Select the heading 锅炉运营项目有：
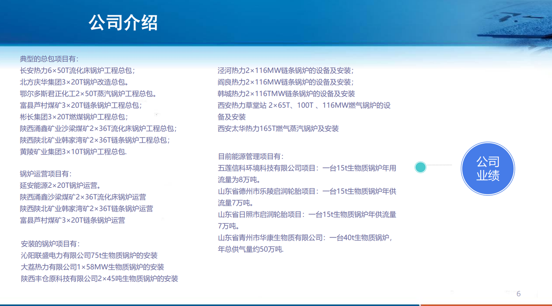The width and height of the screenshot is (552, 306). (x=46, y=174)
